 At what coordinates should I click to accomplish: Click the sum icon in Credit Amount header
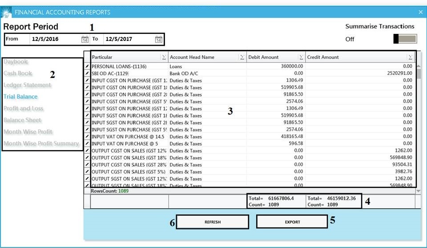410,57
